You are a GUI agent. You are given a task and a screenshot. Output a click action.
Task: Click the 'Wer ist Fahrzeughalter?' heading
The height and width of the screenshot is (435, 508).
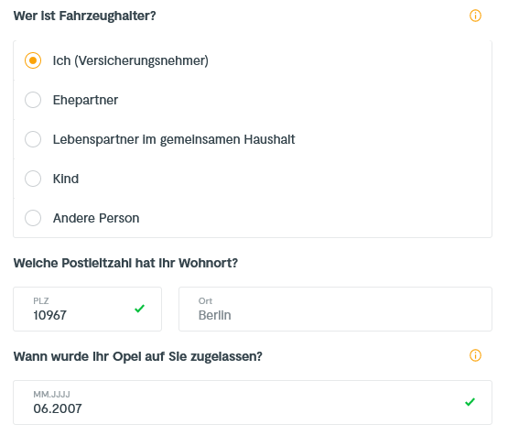pos(84,16)
